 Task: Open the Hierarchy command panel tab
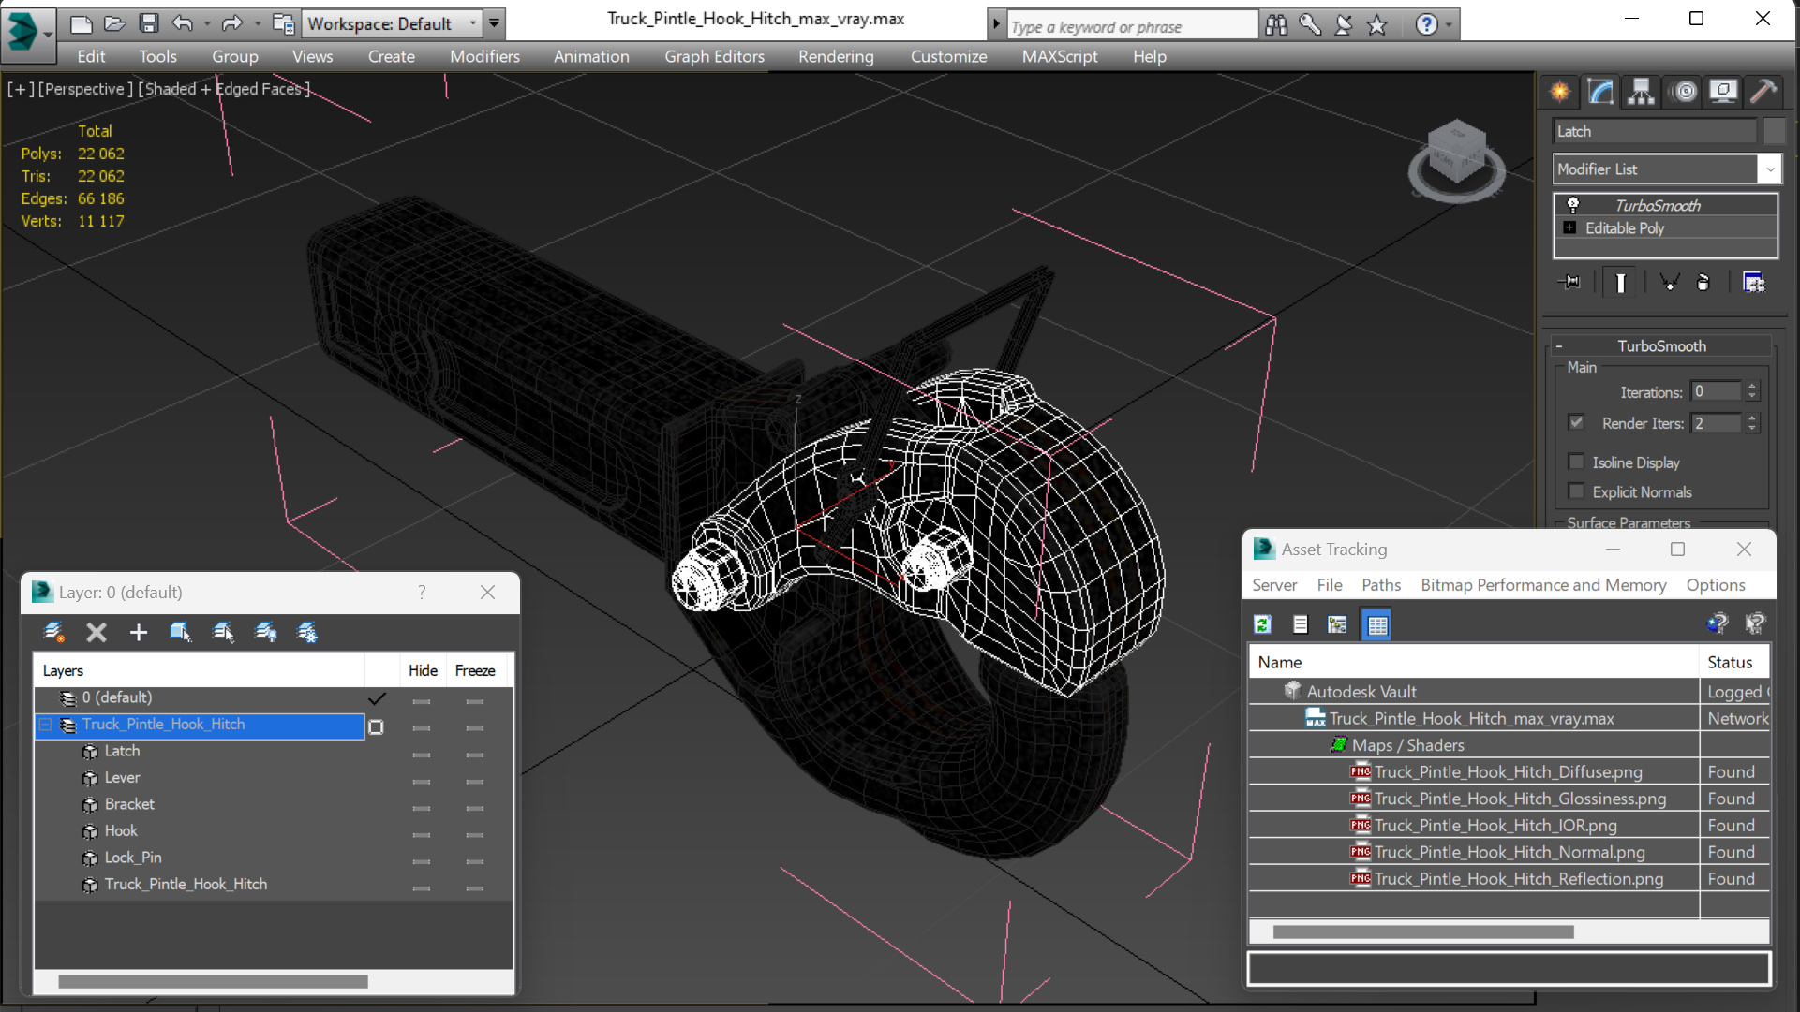point(1641,91)
